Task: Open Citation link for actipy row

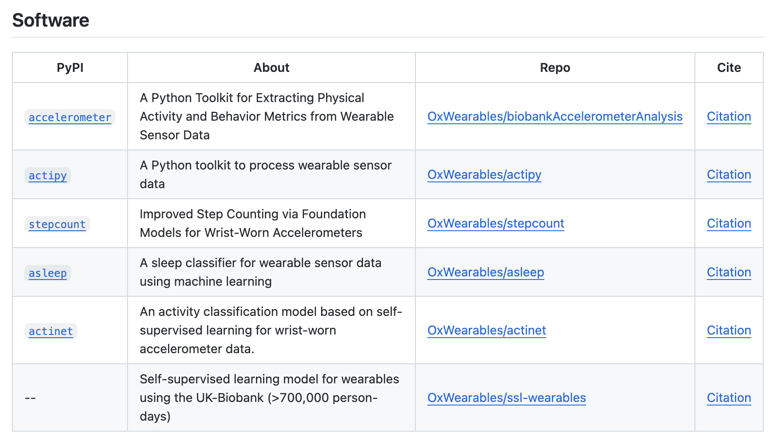Action: click(x=729, y=175)
